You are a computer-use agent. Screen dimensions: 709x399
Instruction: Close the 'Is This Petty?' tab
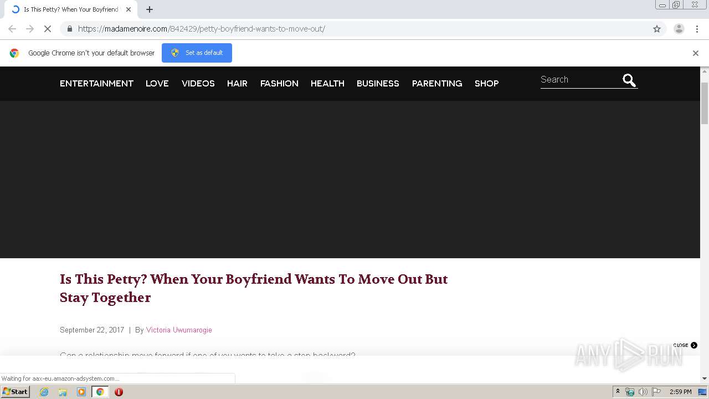pos(129,9)
